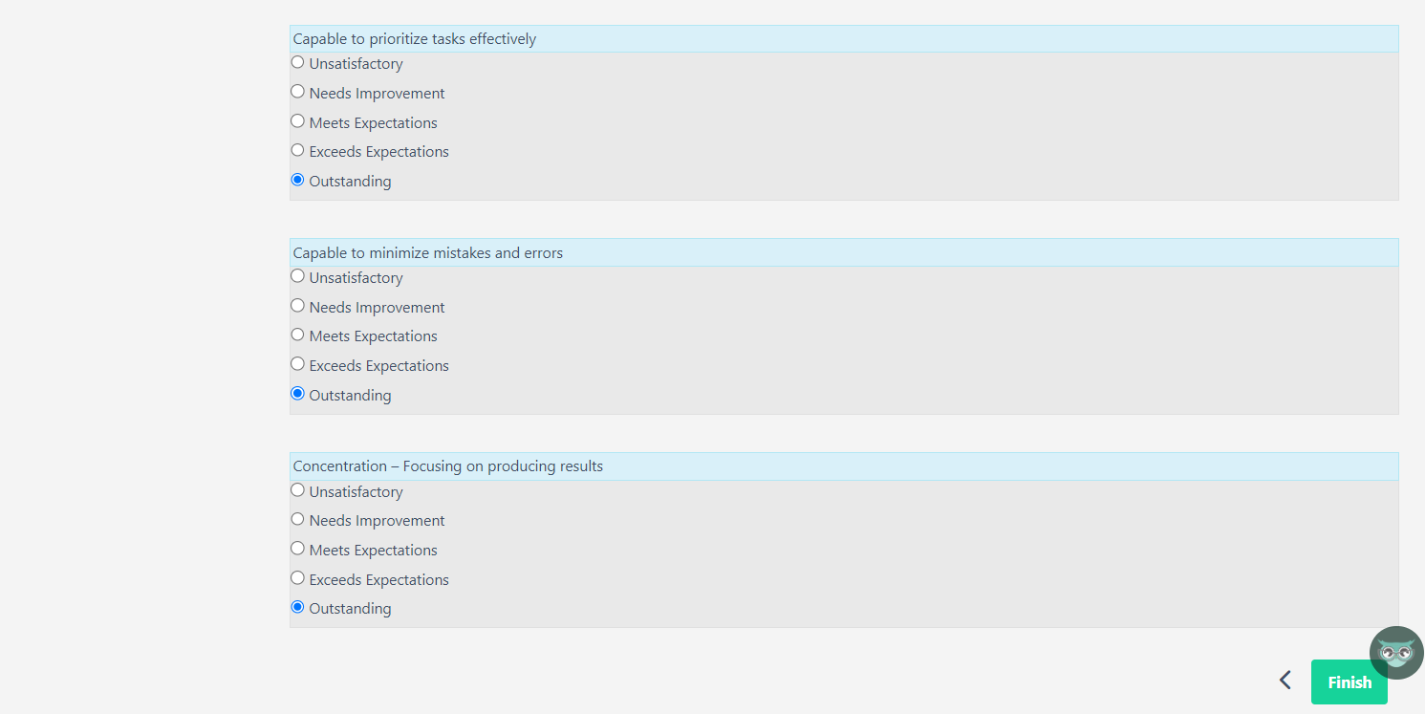Click the owl chatbot assistant icon
Screen dimensions: 1425x714
coord(1396,653)
